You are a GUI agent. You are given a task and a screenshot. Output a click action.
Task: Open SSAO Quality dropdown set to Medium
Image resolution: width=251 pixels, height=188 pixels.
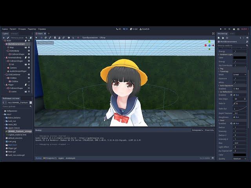240,159
